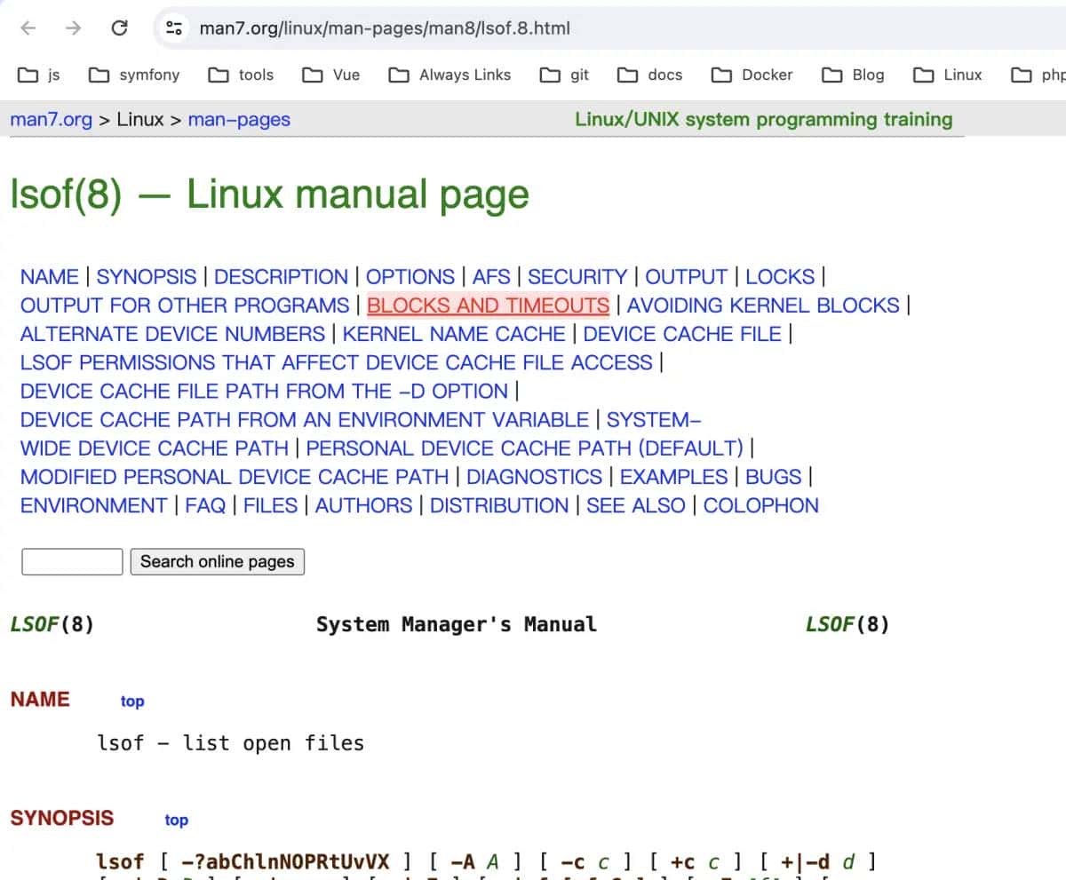Open the site permissions icon in address bar
This screenshot has width=1066, height=880.
click(x=174, y=28)
